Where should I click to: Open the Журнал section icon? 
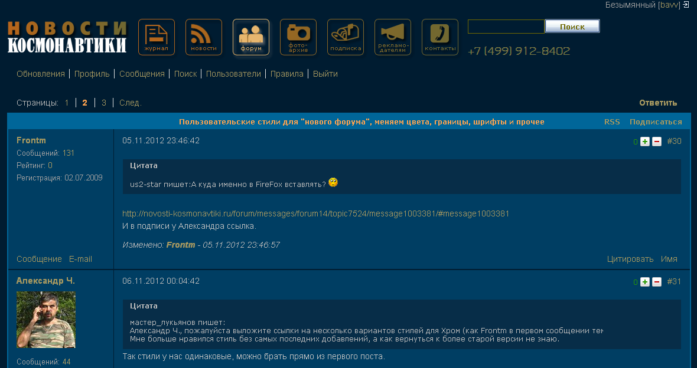(x=157, y=37)
